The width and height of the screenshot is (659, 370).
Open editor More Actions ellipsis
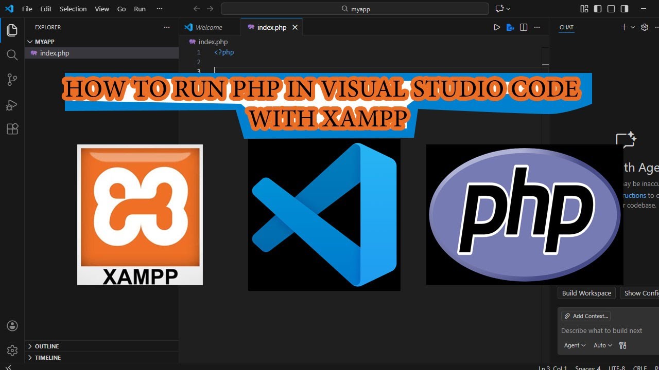pyautogui.click(x=537, y=27)
